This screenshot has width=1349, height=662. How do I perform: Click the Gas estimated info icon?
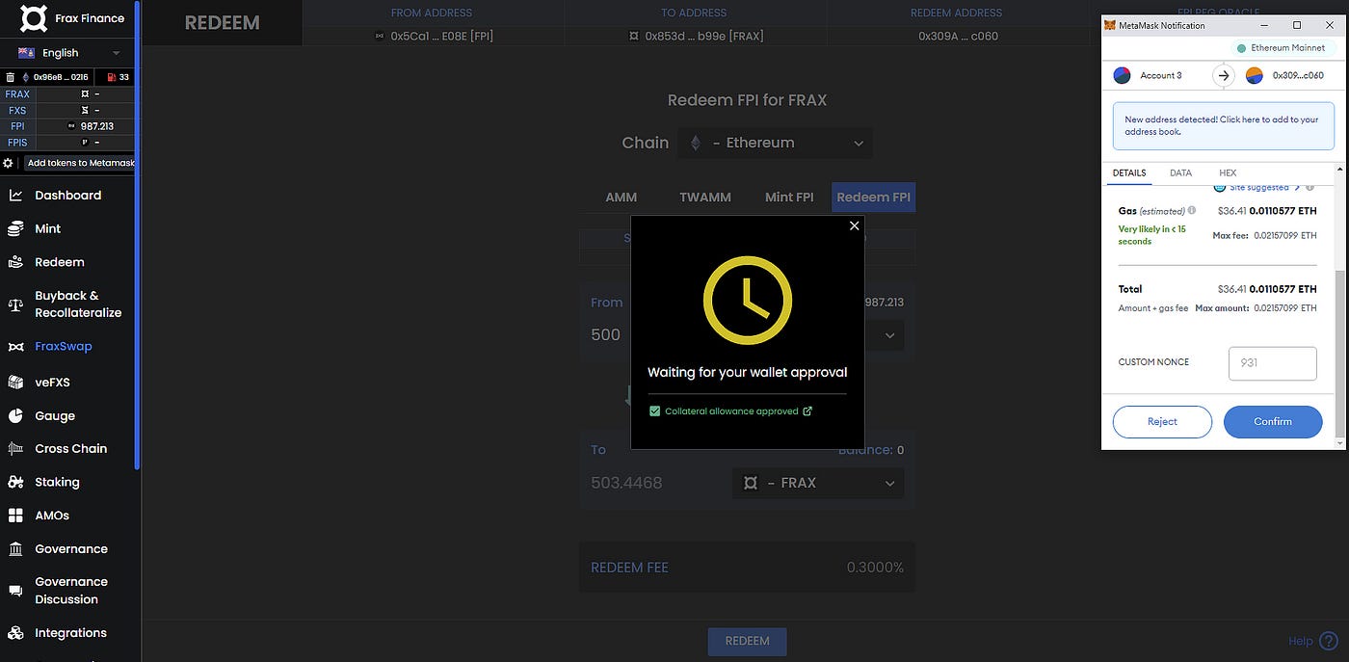(x=1192, y=210)
